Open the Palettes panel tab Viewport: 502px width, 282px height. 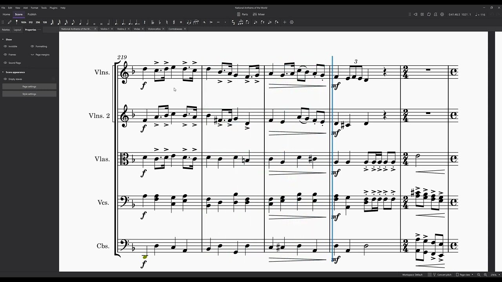click(6, 30)
